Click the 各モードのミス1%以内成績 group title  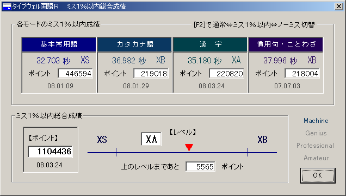(x=58, y=24)
